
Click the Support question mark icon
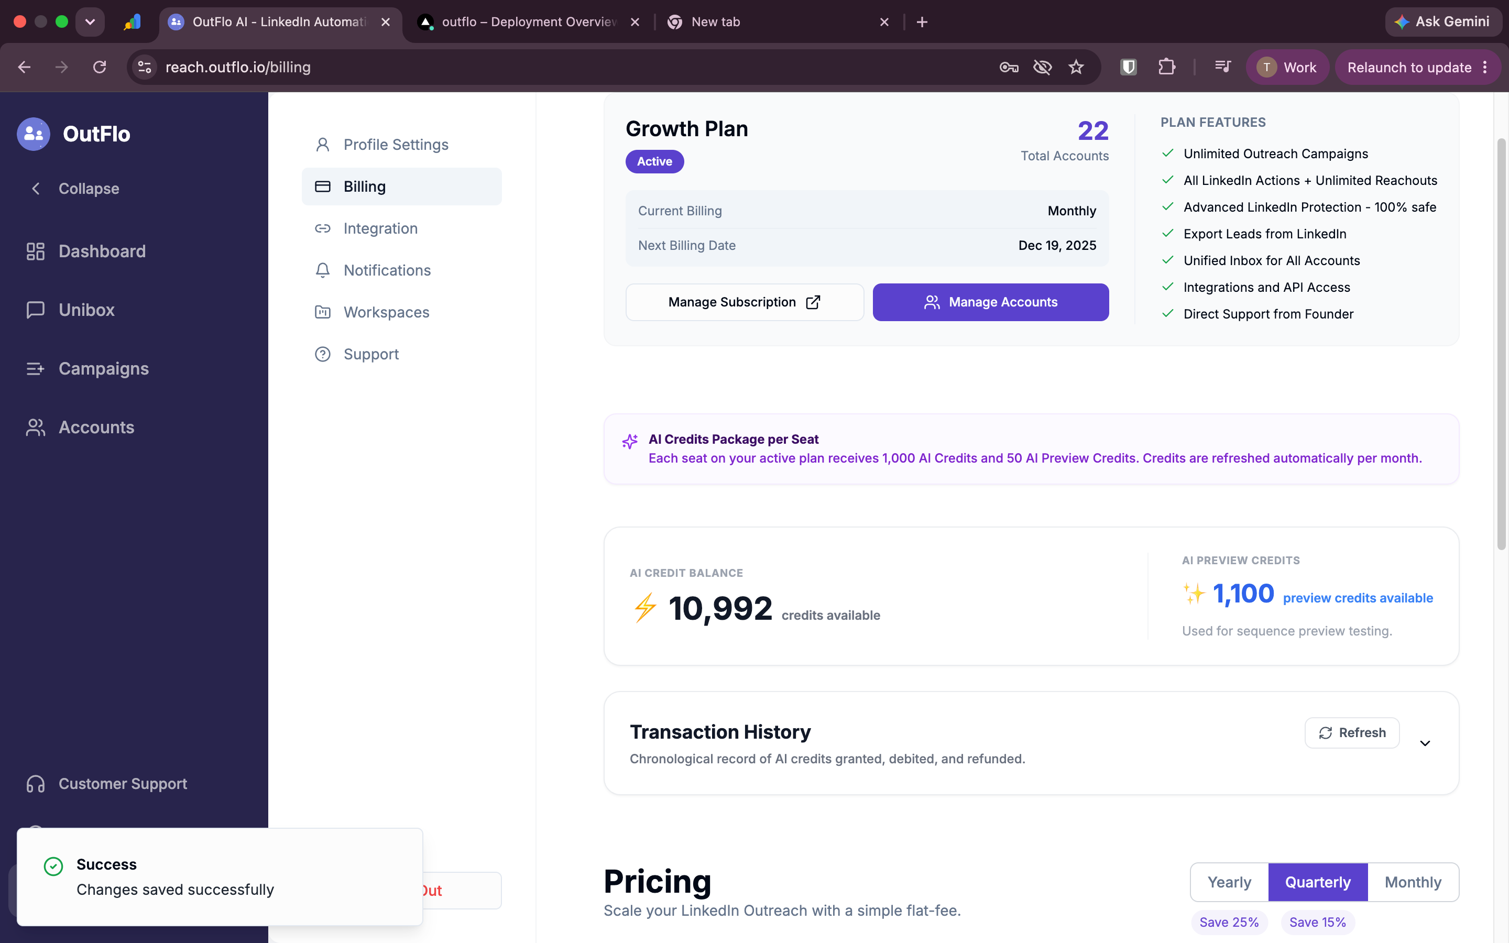[322, 354]
